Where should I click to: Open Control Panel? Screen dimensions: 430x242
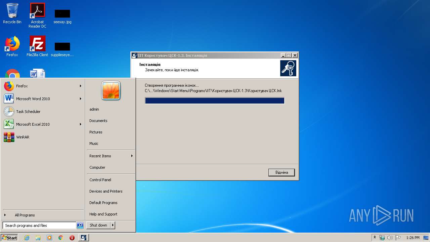[x=100, y=180]
